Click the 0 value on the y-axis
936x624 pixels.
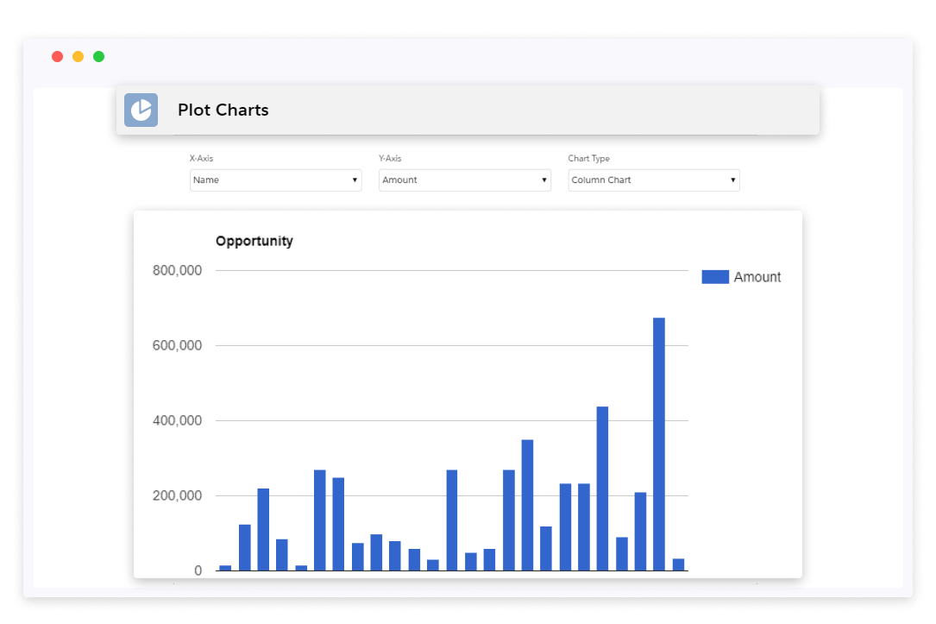point(198,571)
